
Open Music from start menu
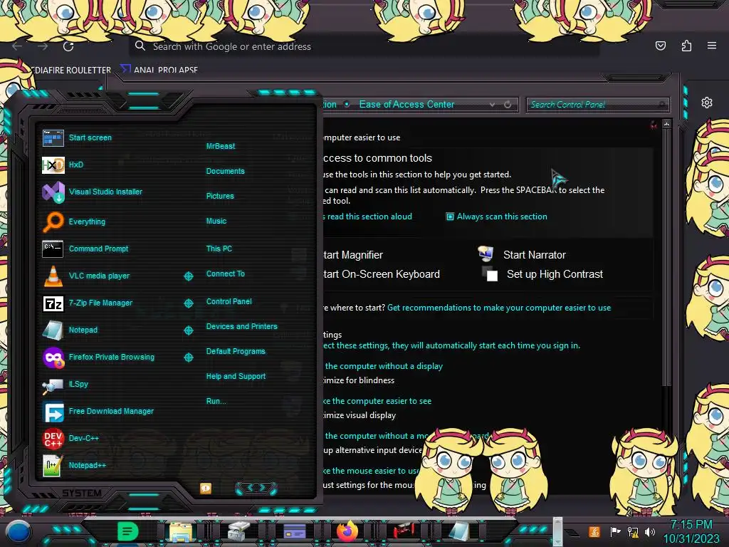pos(216,221)
